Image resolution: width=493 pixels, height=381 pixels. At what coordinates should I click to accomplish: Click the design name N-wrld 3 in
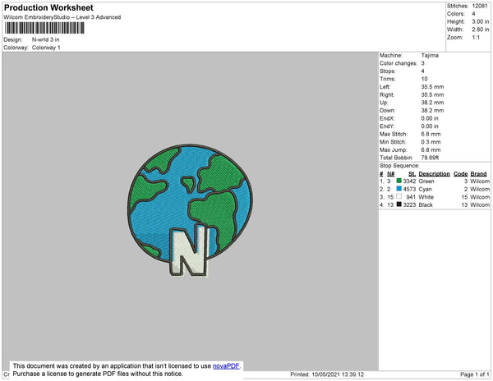tap(45, 39)
